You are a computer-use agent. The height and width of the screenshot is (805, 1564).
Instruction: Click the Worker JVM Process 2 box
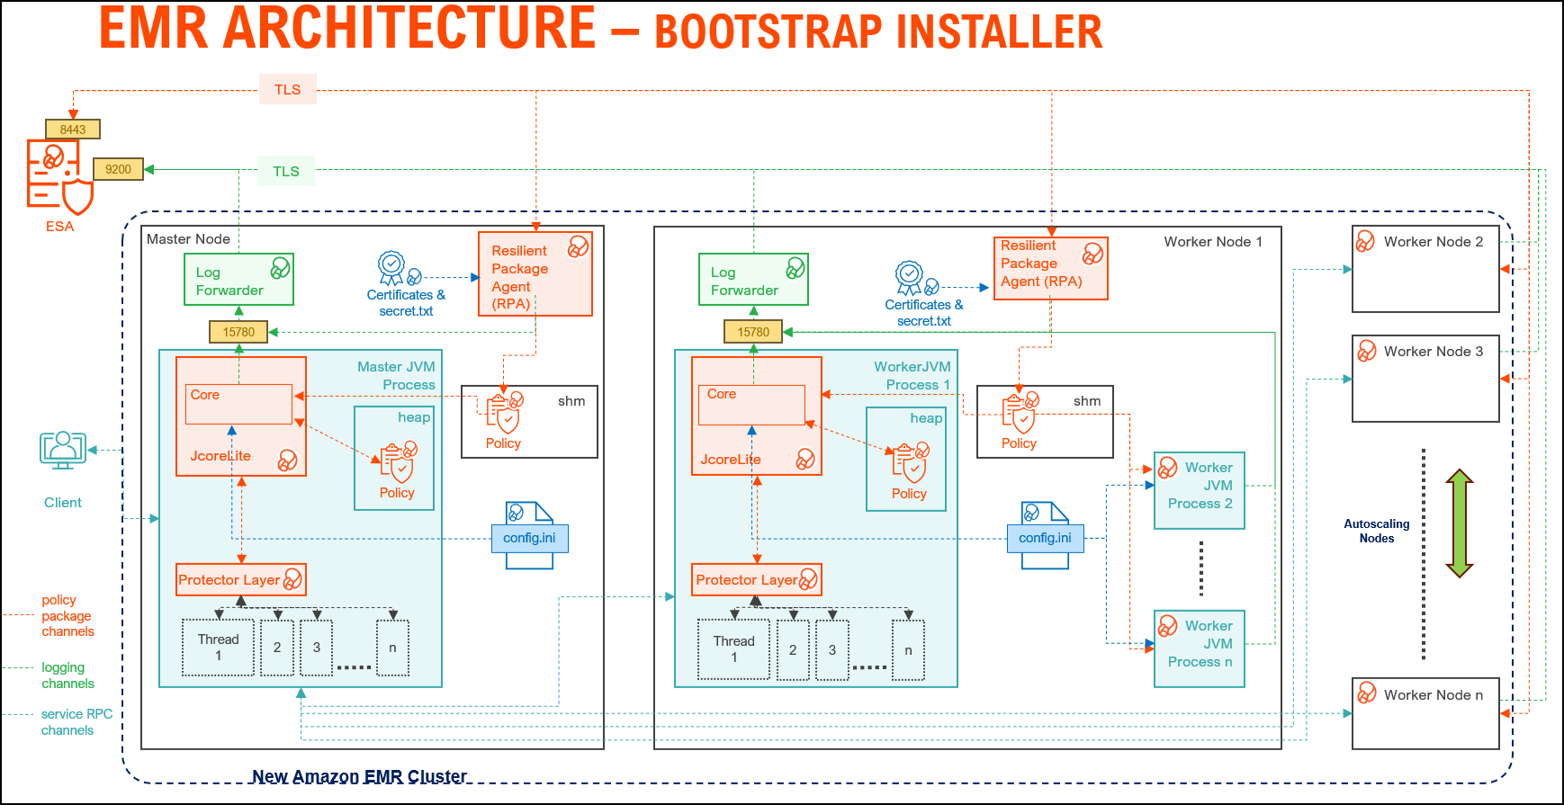[x=1200, y=490]
